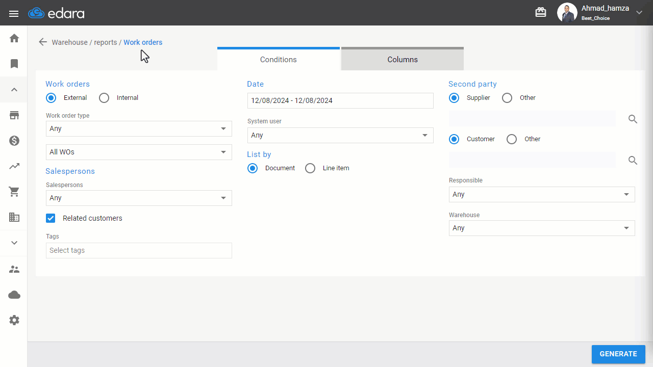Open the Warehouse dropdown
Viewport: 653px width, 367px height.
click(x=542, y=228)
